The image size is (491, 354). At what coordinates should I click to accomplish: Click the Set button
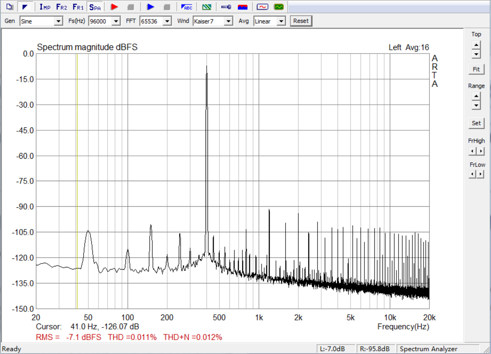pyautogui.click(x=476, y=123)
